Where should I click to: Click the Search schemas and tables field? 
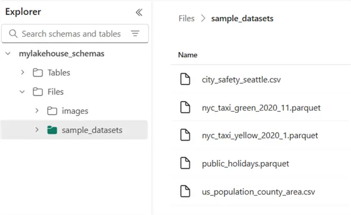click(71, 34)
